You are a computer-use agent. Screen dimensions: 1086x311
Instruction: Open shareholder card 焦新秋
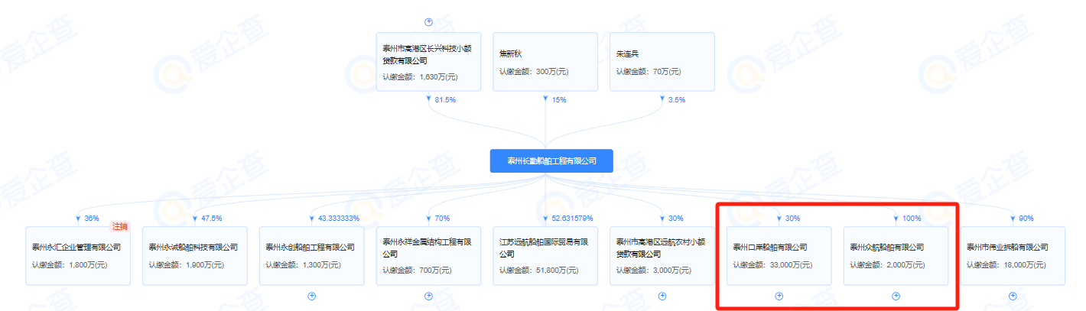[x=545, y=62]
